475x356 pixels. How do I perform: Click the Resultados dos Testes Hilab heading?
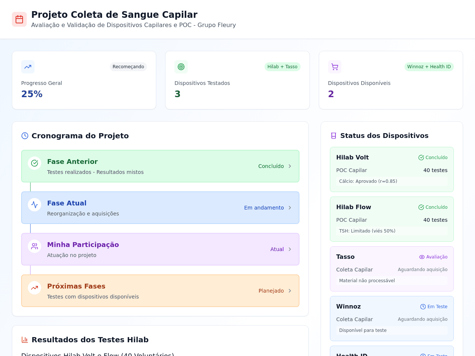coord(90,340)
